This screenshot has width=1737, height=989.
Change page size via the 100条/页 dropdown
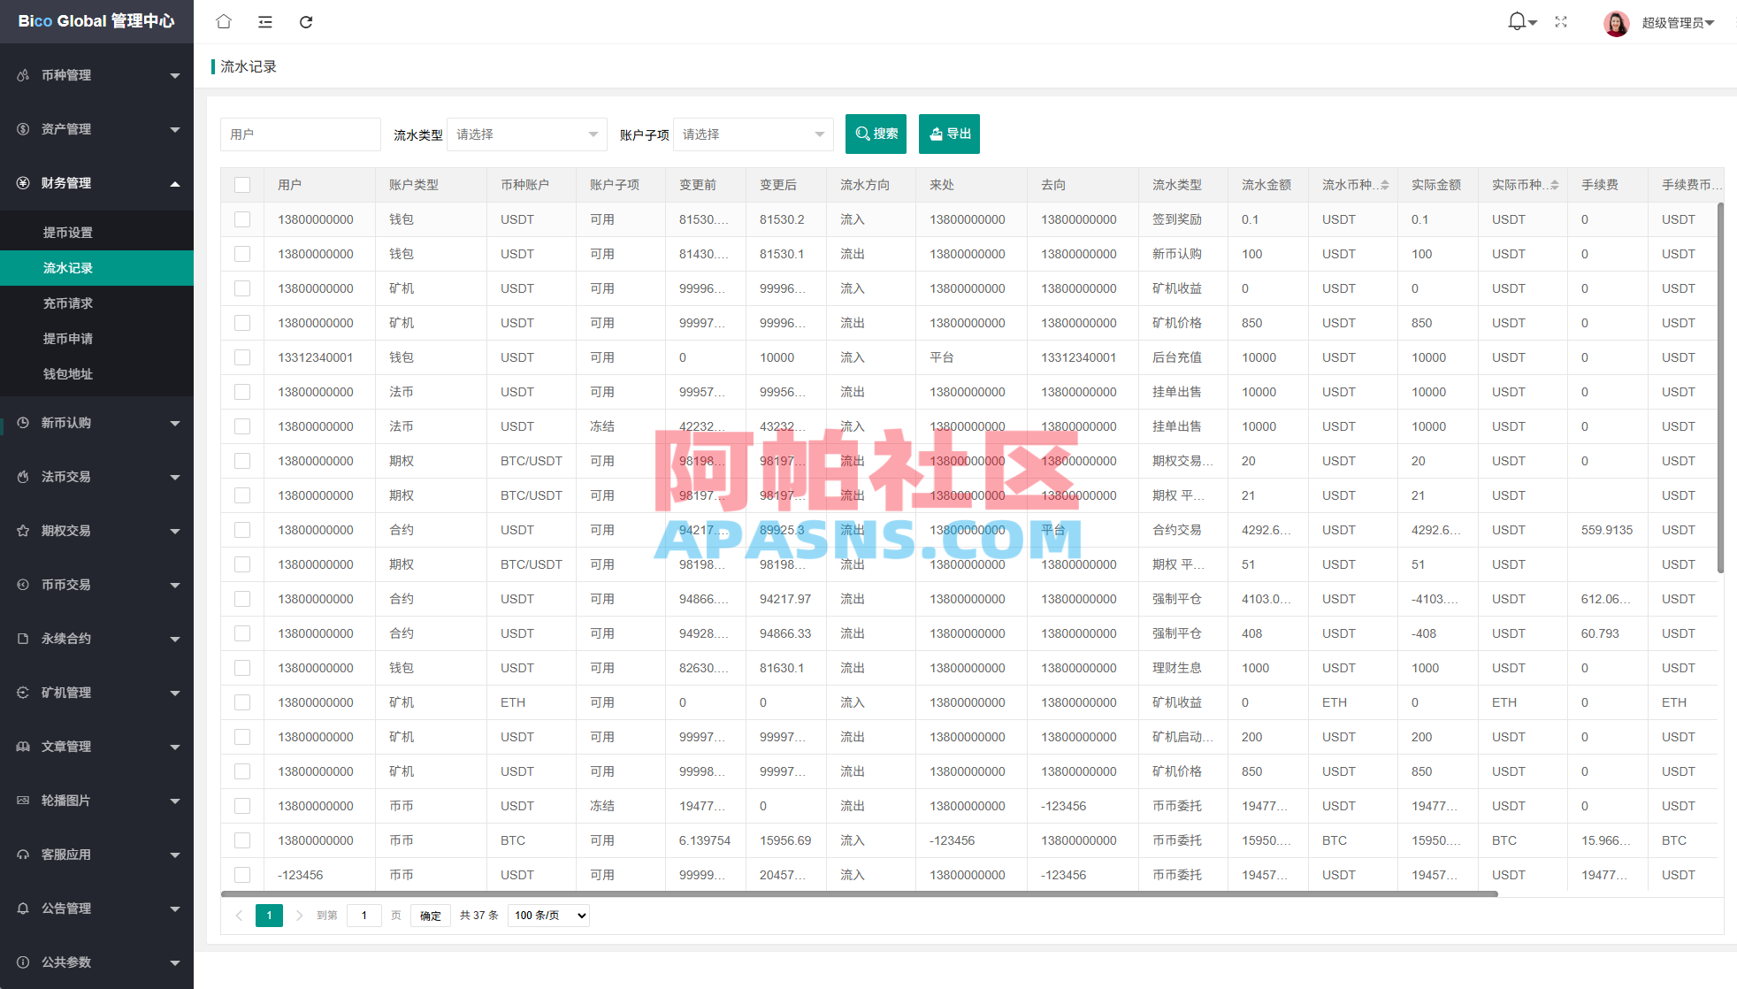coord(547,915)
